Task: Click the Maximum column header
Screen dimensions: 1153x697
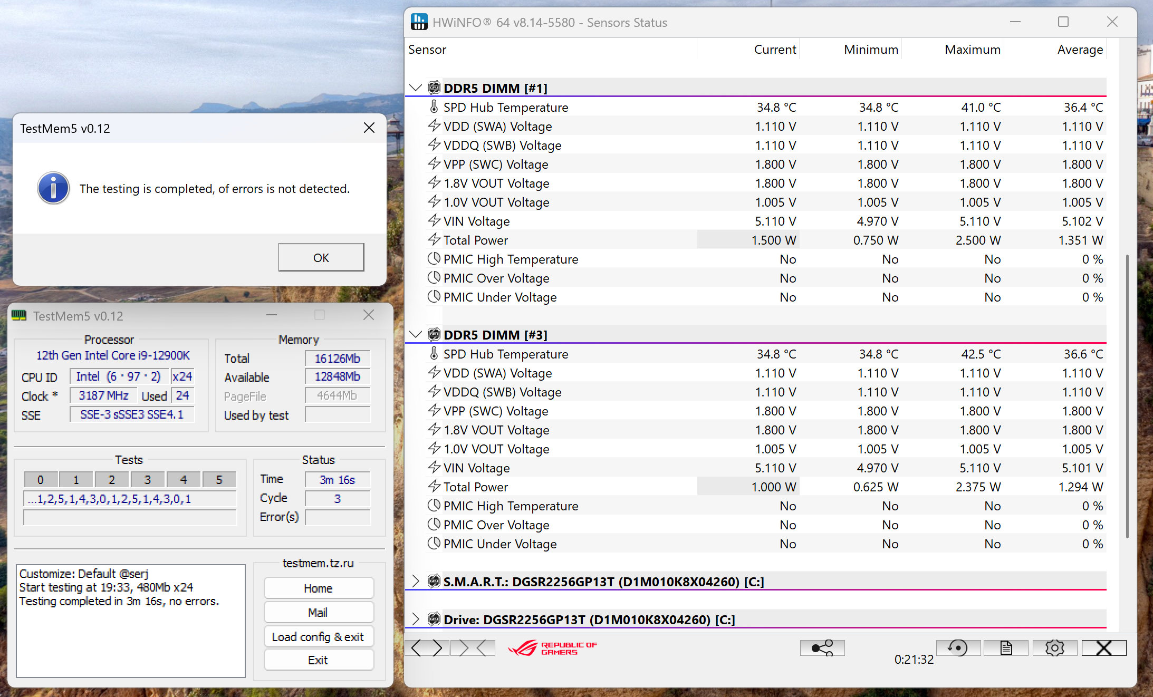Action: point(972,50)
